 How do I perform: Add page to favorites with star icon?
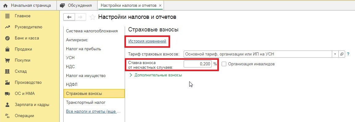point(92,17)
